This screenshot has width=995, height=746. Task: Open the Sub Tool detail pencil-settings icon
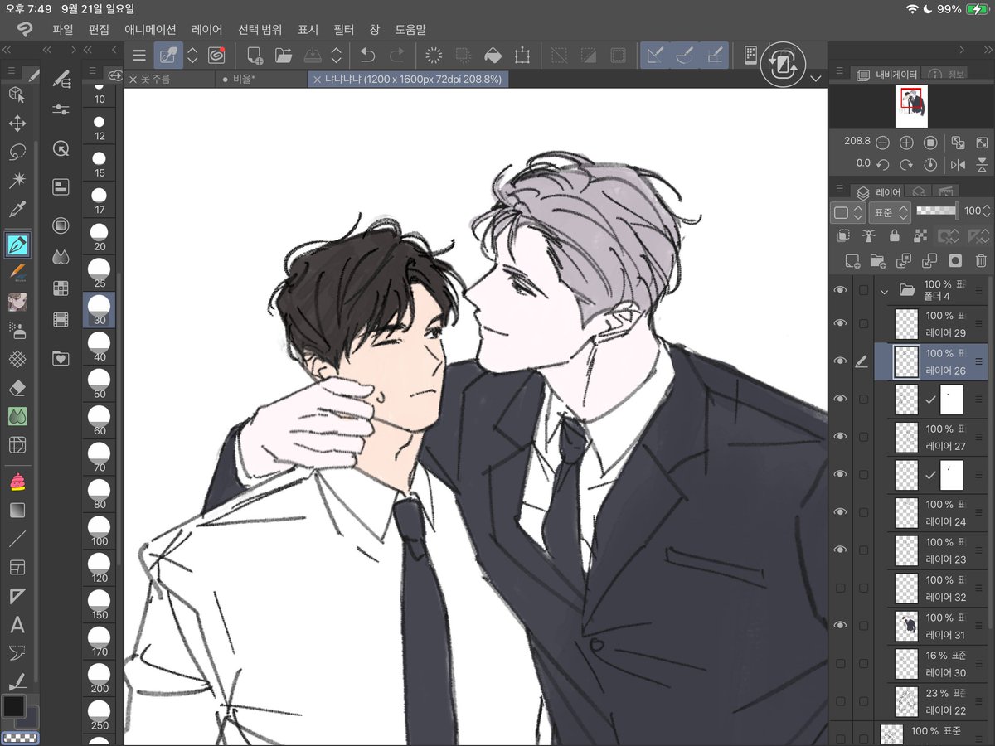pos(61,79)
